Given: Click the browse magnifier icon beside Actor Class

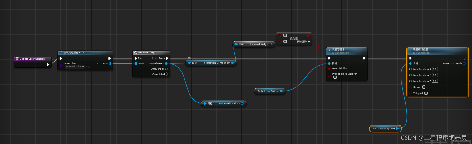Looking at the screenshot, I should (x=90, y=67).
